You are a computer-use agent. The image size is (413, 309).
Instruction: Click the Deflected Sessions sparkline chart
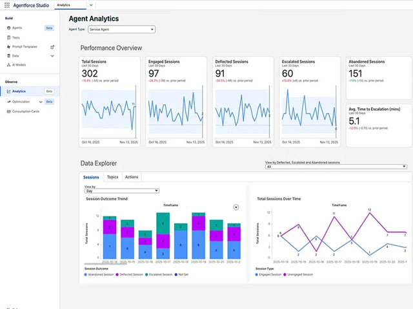243,111
